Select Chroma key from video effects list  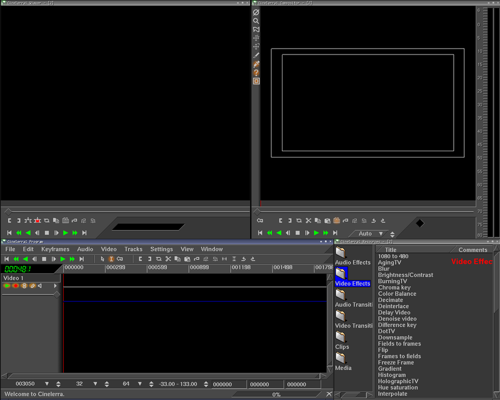click(393, 287)
